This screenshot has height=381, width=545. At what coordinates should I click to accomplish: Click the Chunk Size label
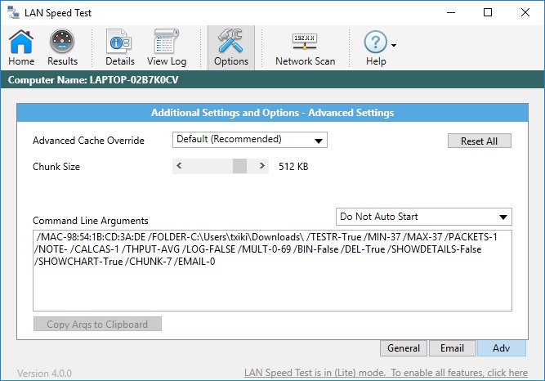(56, 167)
